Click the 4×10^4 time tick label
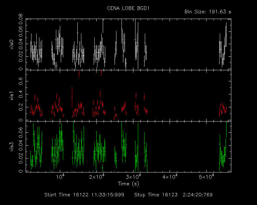257x205 pixels. (170, 177)
